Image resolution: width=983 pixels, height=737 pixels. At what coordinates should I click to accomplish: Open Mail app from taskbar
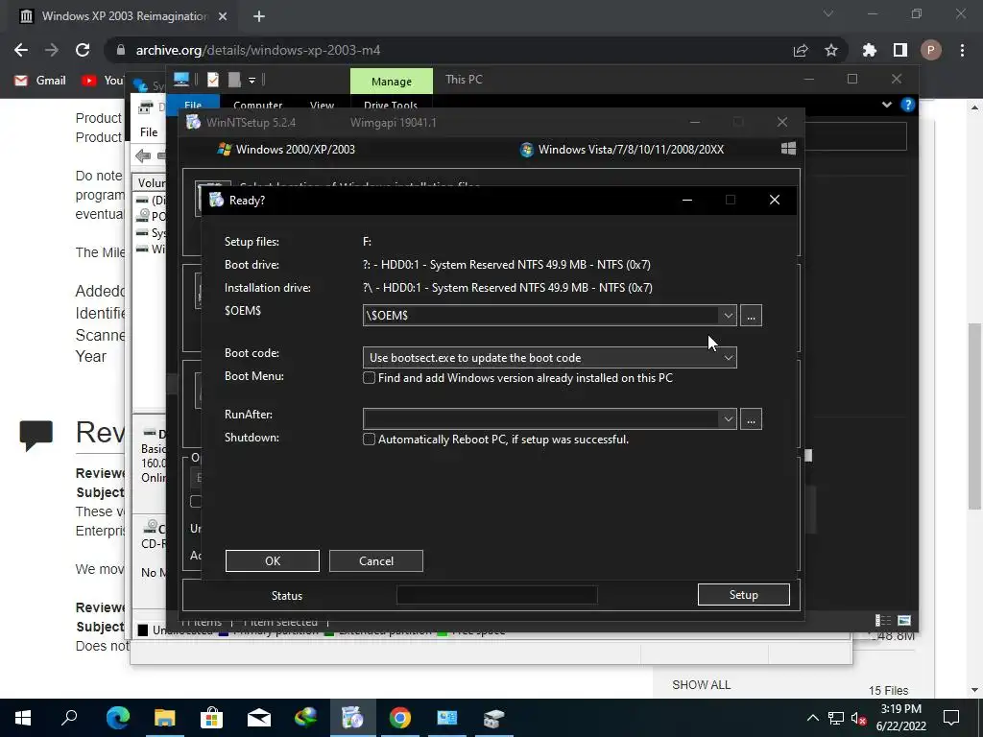259,718
